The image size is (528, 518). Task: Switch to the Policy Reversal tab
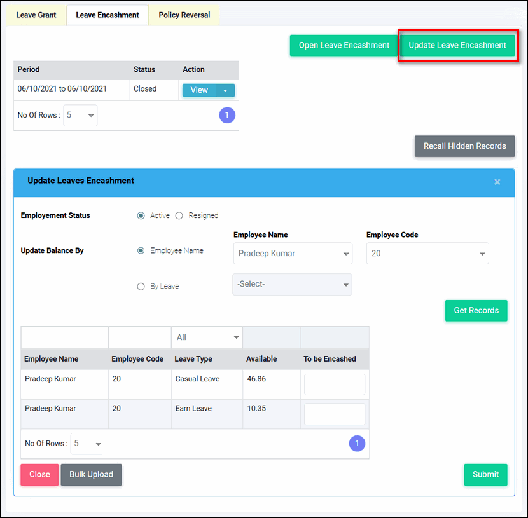pyautogui.click(x=184, y=15)
